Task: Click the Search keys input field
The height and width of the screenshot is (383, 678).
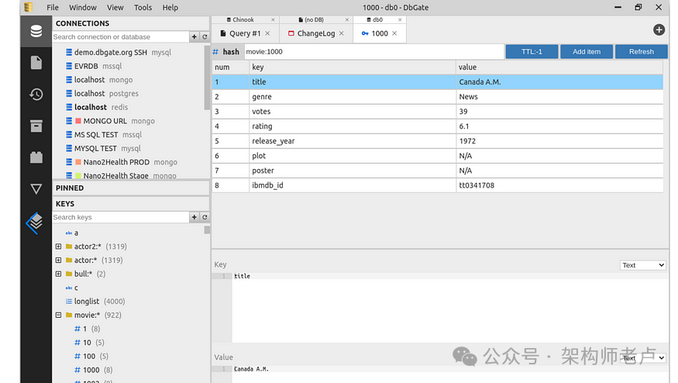Action: (x=120, y=218)
